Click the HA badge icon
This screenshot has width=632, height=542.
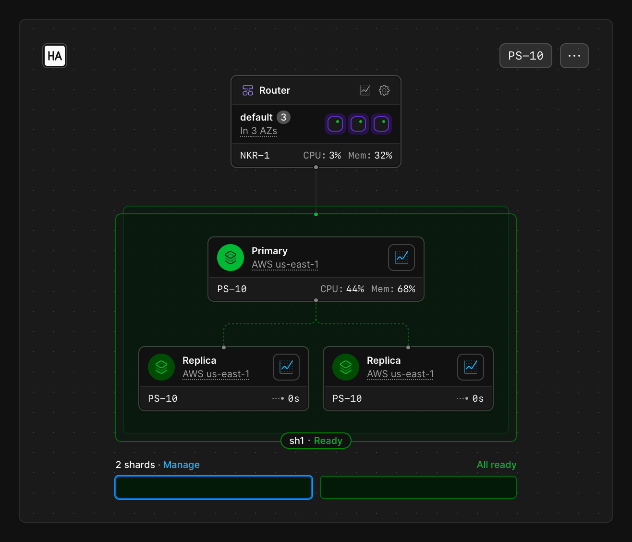(x=55, y=56)
